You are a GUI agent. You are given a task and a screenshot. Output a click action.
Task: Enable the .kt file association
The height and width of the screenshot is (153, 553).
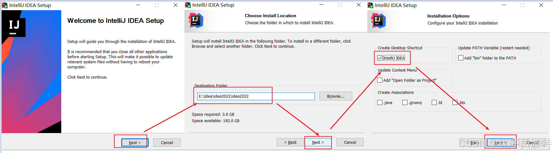434,102
